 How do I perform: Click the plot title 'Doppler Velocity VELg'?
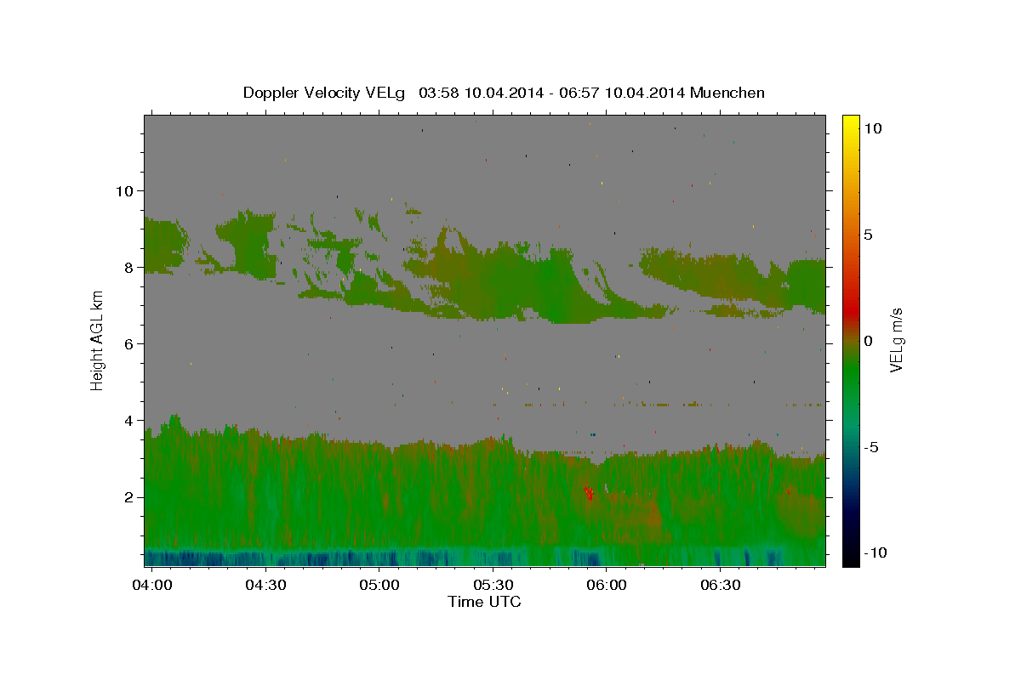pyautogui.click(x=326, y=93)
